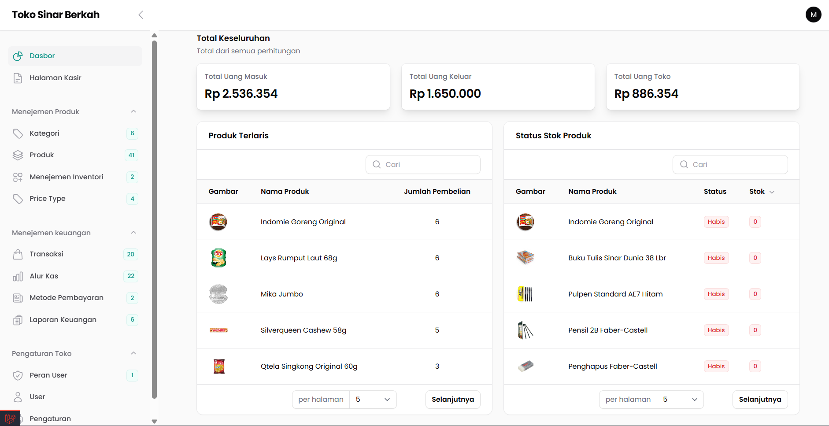This screenshot has height=426, width=829.
Task: Click the Qtela Singkong product image
Action: point(219,367)
